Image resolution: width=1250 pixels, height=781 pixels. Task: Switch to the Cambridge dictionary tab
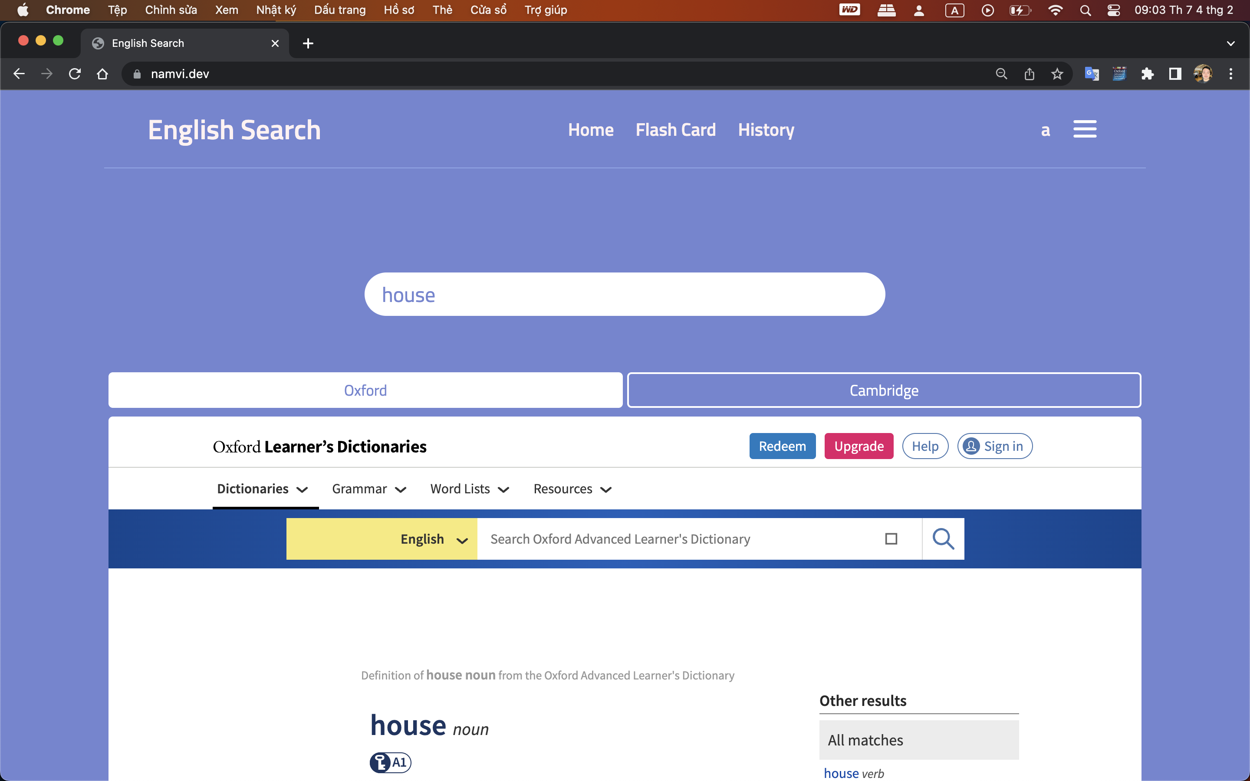pos(884,390)
